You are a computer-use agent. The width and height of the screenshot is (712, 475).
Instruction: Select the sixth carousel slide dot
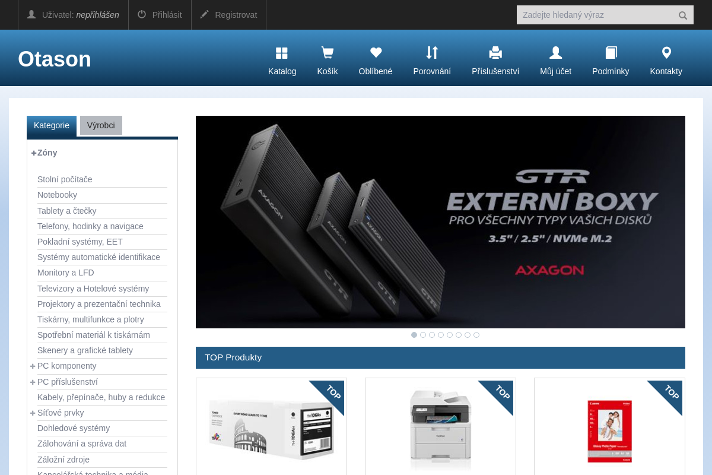tap(459, 335)
